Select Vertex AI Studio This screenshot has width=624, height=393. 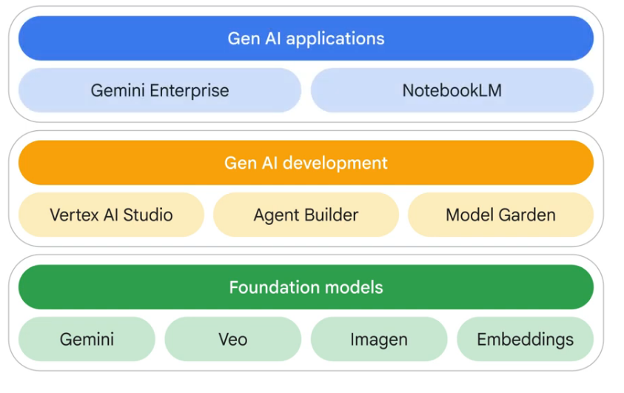coord(111,215)
